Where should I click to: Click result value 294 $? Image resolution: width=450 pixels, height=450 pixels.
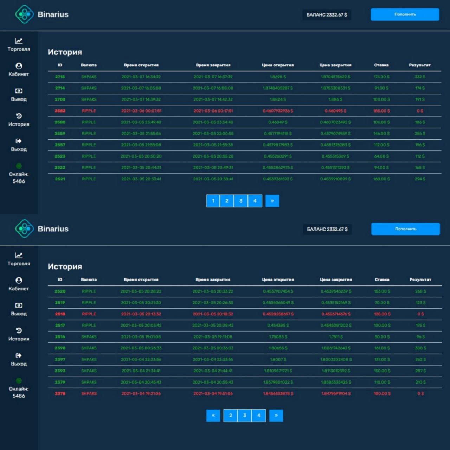coord(420,179)
